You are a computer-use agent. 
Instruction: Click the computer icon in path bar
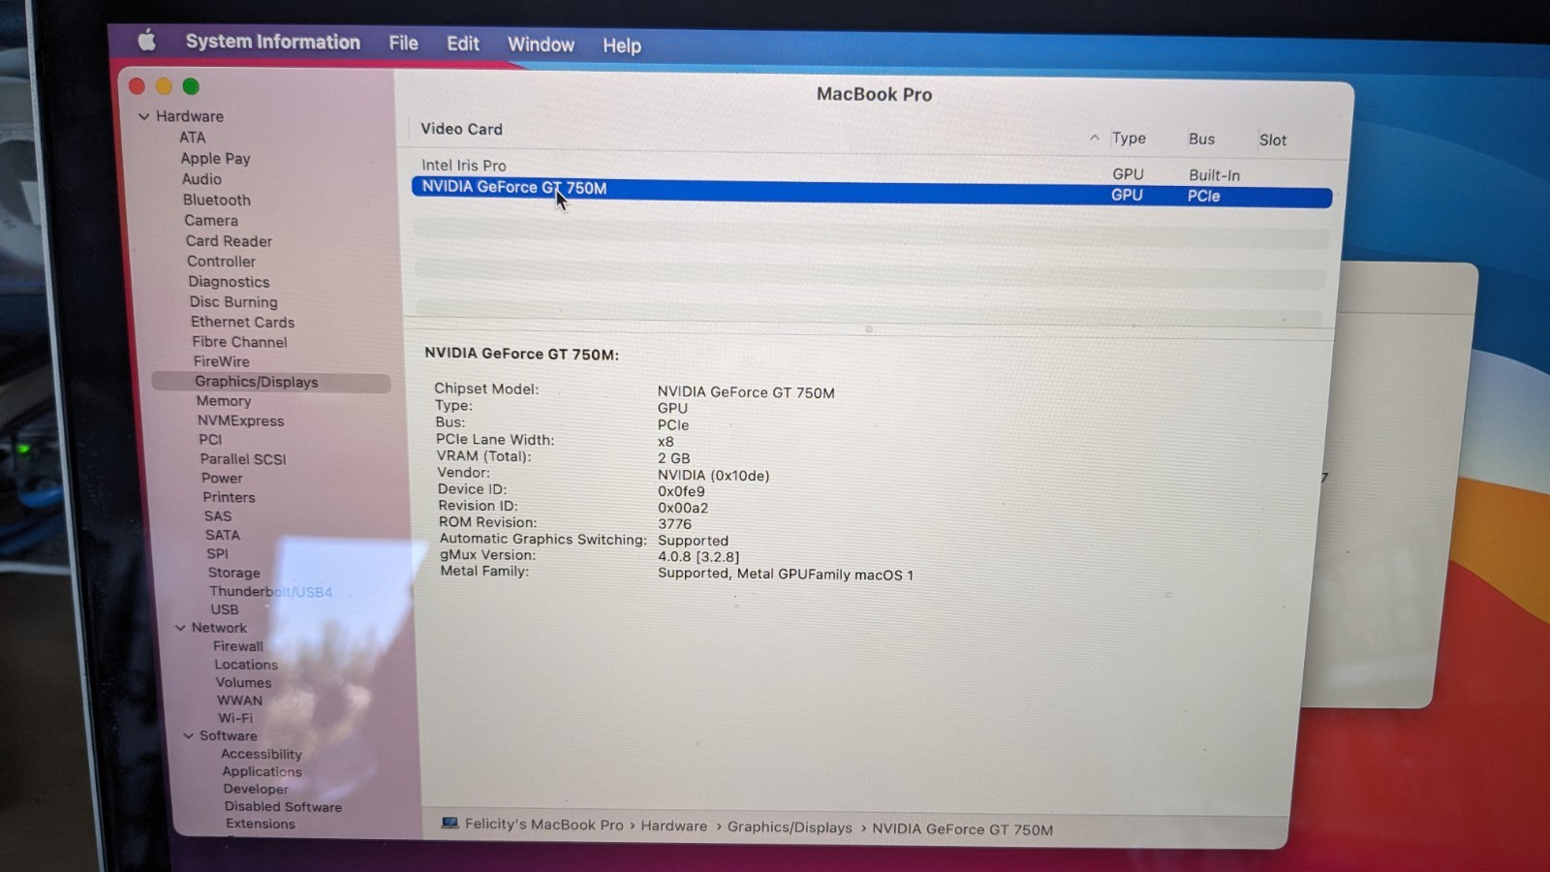tap(449, 824)
